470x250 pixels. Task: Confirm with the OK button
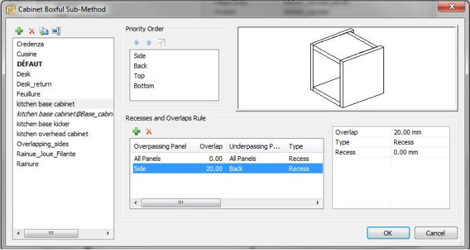388,233
